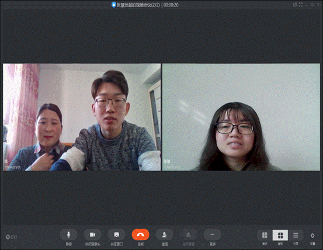Image resolution: width=323 pixels, height=250 pixels.
Task: Switch to the list (列表) layout
Action: click(296, 235)
